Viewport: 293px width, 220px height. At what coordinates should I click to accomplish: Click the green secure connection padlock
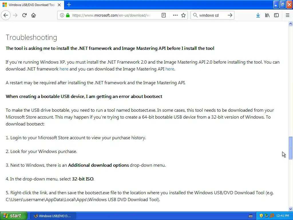[x=68, y=15]
